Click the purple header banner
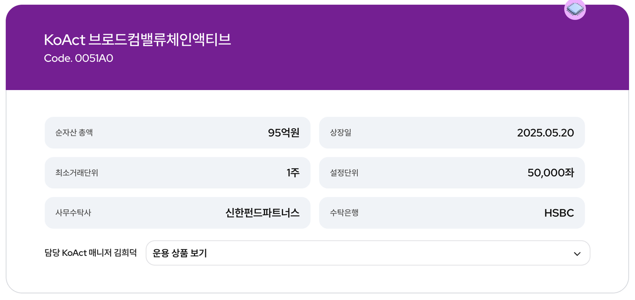This screenshot has width=635, height=300. point(317,48)
